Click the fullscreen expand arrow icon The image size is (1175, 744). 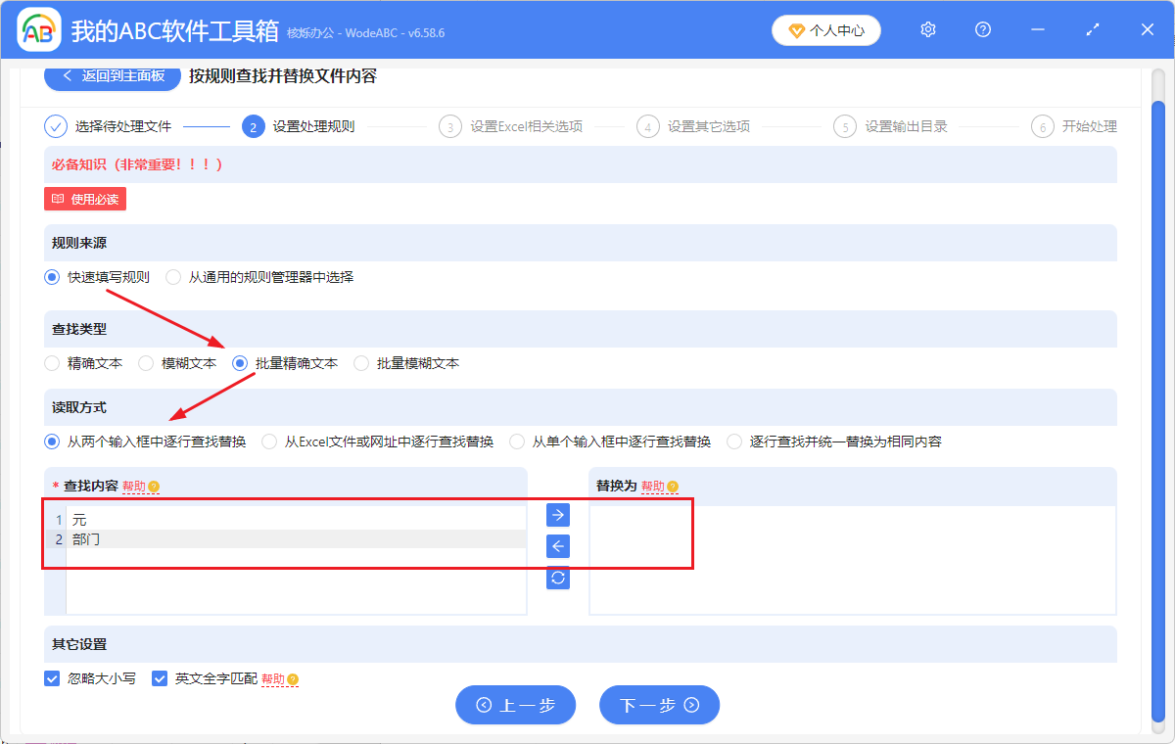click(1092, 29)
